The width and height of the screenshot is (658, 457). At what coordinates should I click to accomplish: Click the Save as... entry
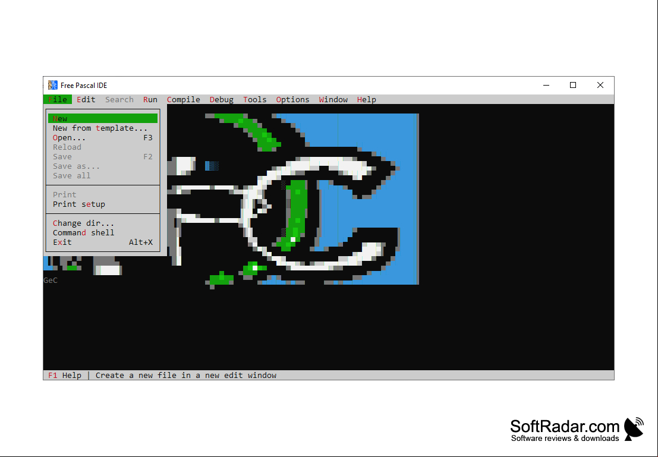(x=103, y=166)
